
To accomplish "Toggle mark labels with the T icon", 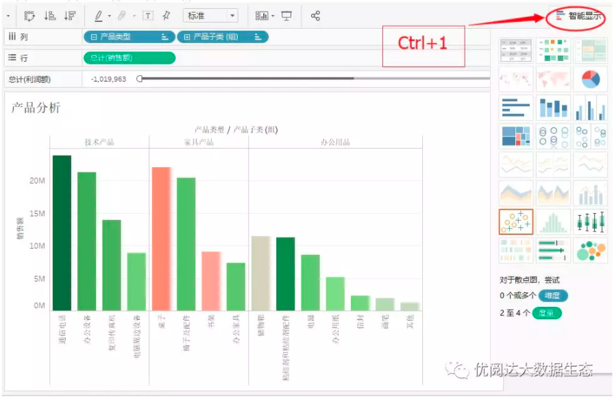I will [x=147, y=16].
